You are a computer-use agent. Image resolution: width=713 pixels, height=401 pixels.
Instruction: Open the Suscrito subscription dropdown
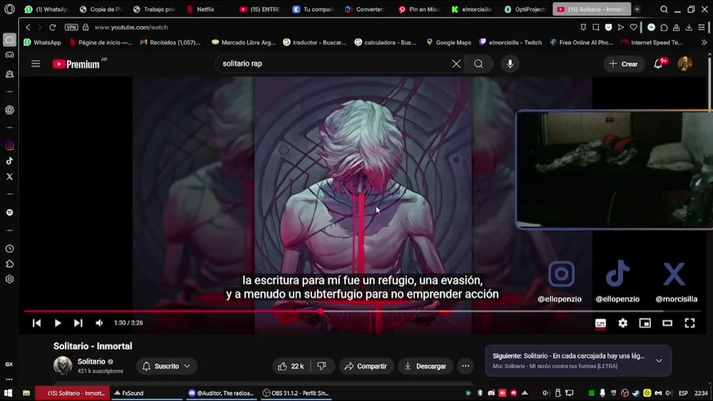point(167,366)
